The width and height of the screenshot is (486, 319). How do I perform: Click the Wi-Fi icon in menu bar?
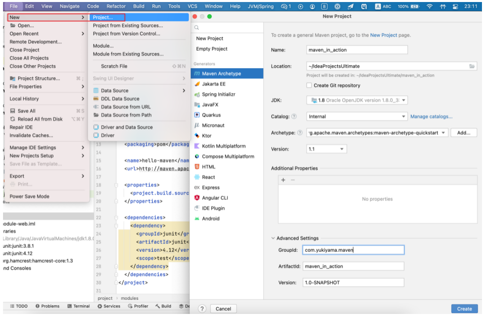pos(429,6)
